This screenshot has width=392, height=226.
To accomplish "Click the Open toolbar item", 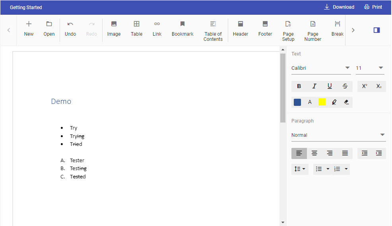I will (x=49, y=29).
